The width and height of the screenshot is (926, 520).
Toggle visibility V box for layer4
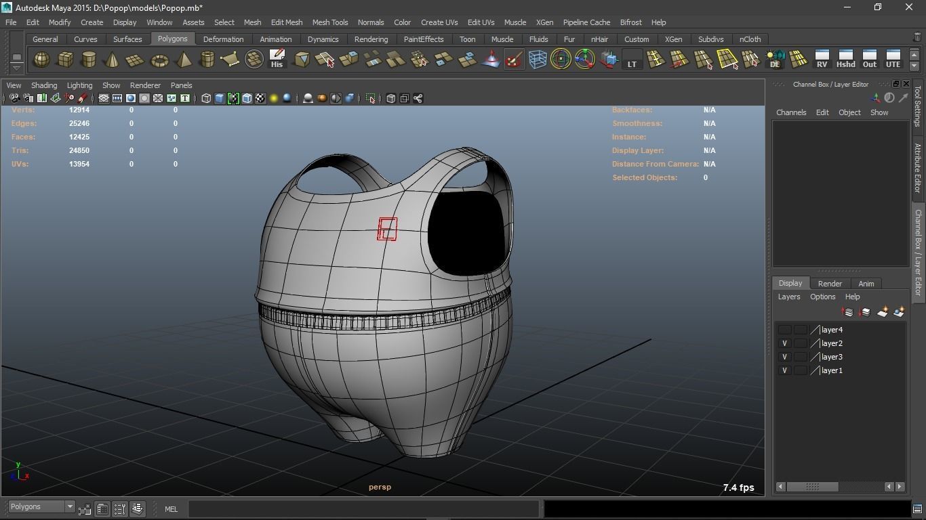click(x=784, y=330)
